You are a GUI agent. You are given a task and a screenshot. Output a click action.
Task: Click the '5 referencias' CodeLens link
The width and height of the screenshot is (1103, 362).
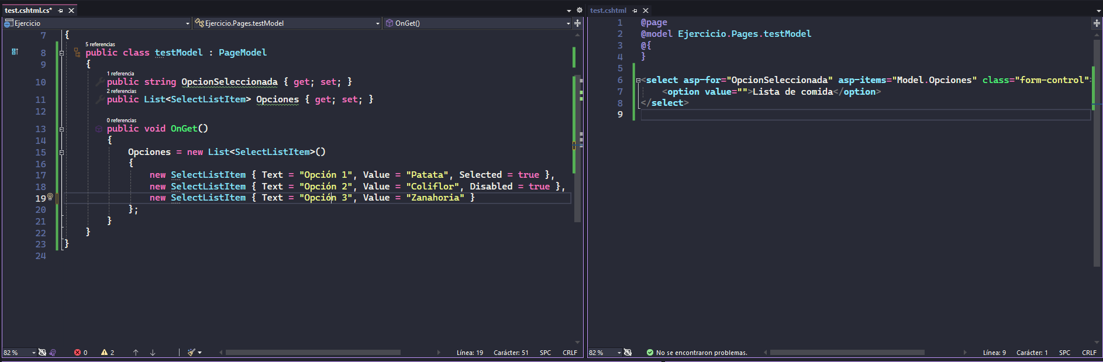pos(100,44)
